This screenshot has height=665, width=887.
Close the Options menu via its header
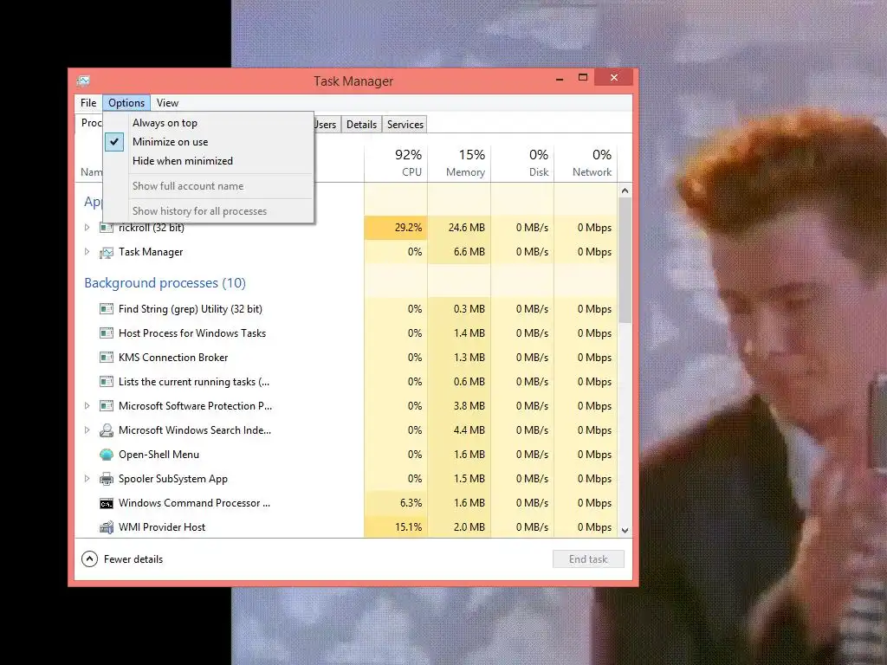tap(126, 103)
